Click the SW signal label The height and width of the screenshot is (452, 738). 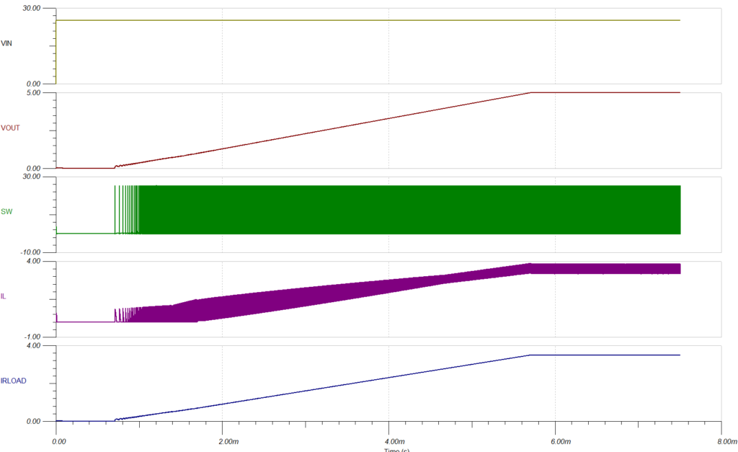click(x=7, y=213)
